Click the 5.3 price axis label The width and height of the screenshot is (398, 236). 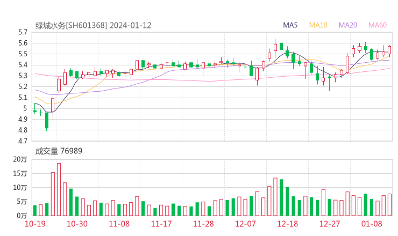click(23, 76)
